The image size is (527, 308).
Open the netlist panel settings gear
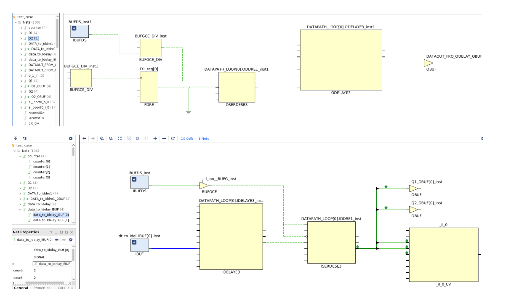[71, 138]
